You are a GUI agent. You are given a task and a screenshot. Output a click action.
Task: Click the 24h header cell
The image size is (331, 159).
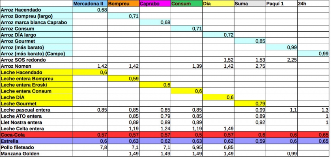313,4
